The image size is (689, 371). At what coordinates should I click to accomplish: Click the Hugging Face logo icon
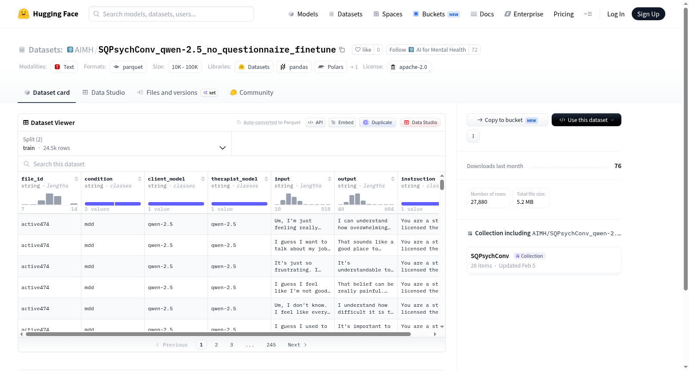coord(24,14)
